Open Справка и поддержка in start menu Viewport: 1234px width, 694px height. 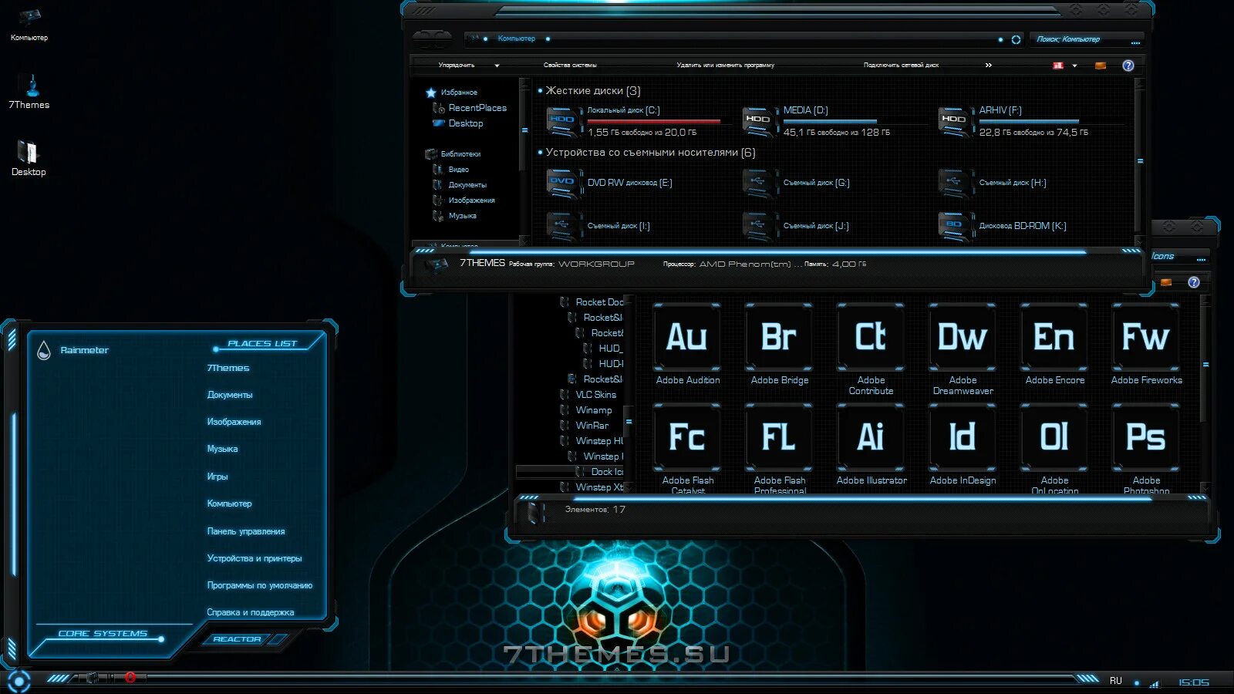(250, 612)
